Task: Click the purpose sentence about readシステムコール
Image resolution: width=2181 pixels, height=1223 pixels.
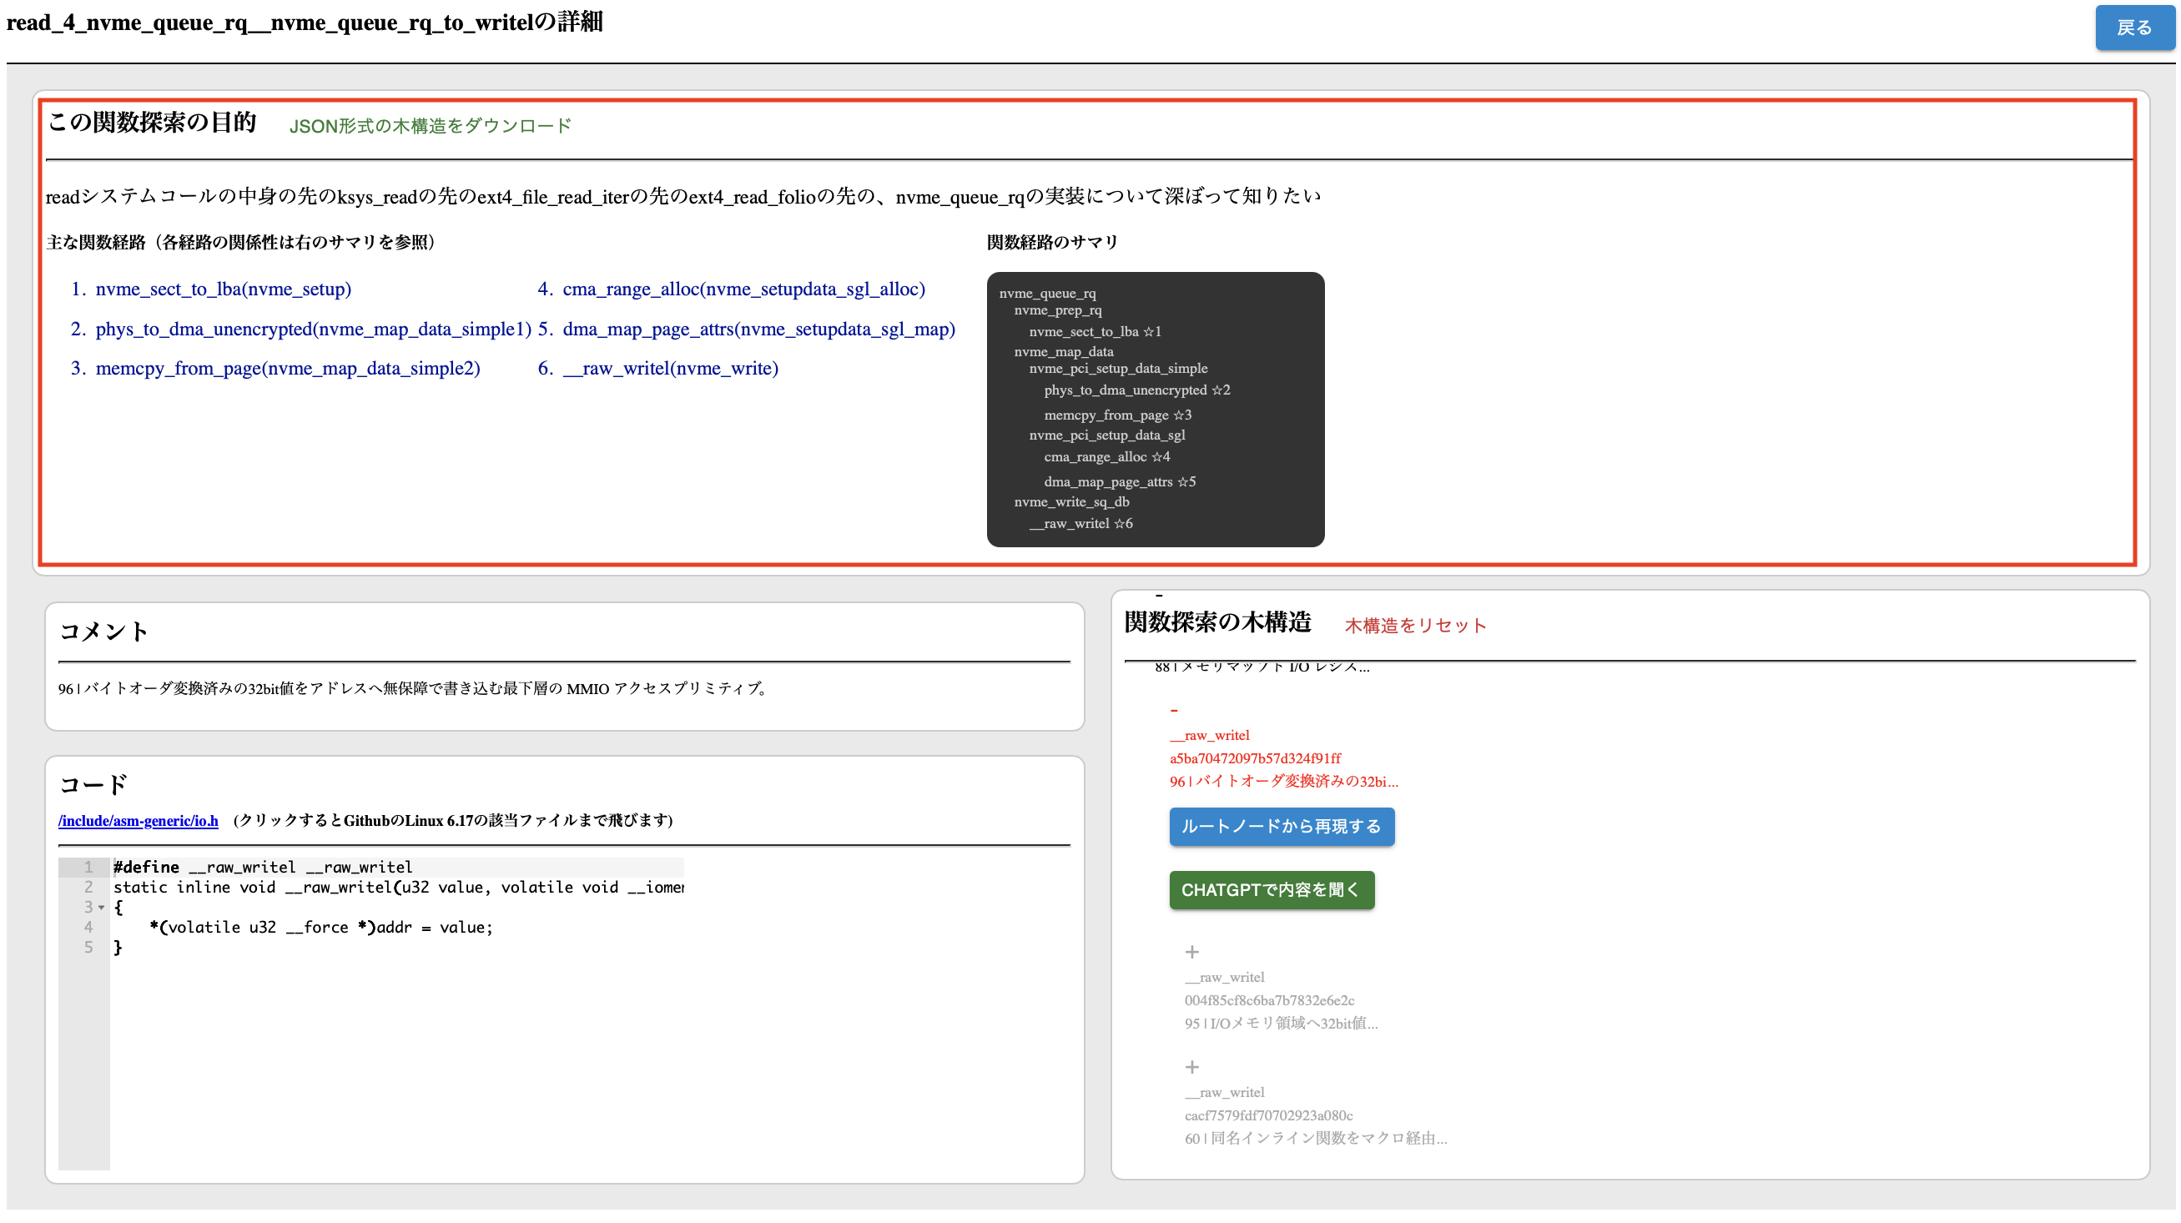Action: coord(683,196)
